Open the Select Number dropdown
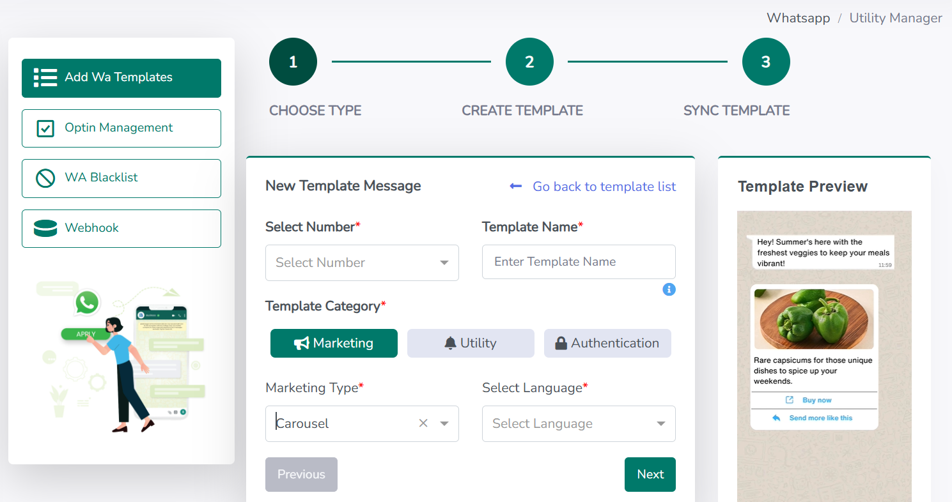Viewport: 952px width, 502px height. click(362, 262)
